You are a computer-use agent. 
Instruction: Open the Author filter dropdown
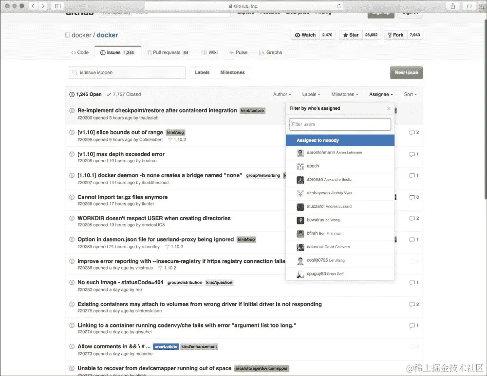[282, 94]
